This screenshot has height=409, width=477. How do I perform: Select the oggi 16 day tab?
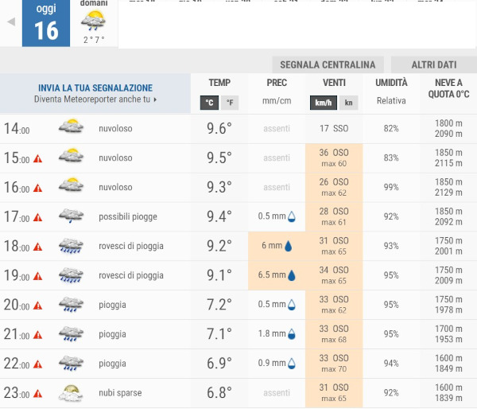tap(46, 23)
